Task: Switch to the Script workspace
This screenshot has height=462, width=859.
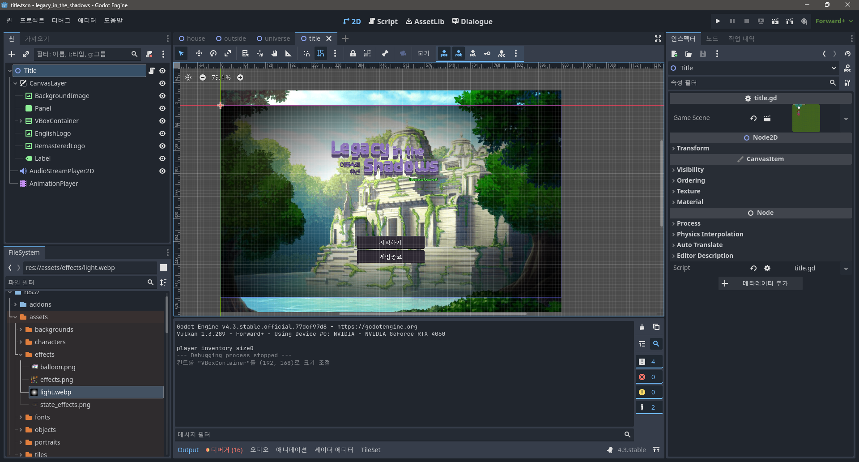Action: click(x=383, y=21)
